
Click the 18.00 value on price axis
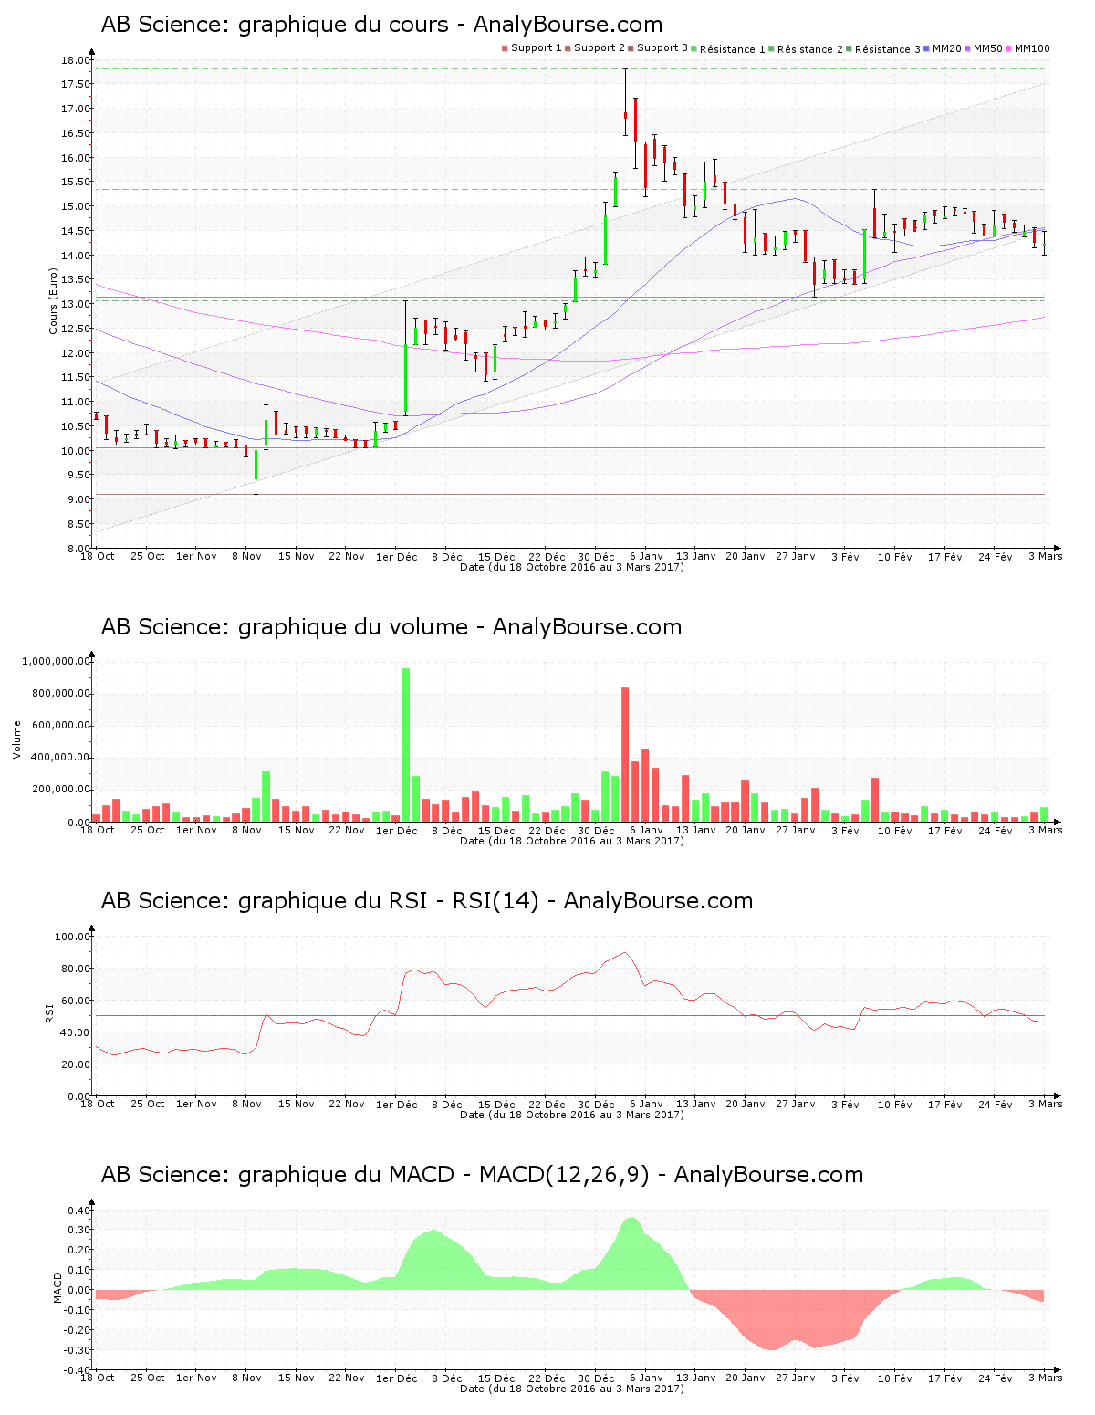pos(76,60)
